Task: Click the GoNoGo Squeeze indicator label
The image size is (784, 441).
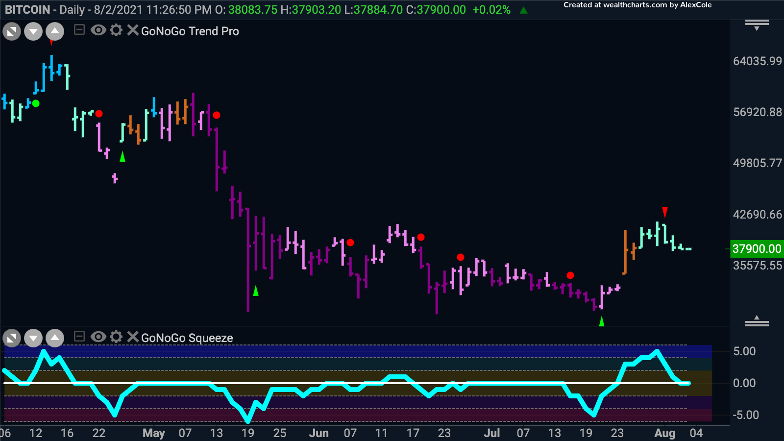Action: pos(187,338)
